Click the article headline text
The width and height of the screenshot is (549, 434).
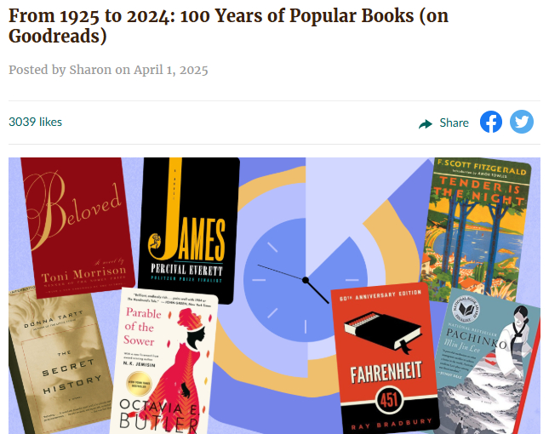[x=228, y=26]
